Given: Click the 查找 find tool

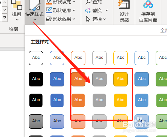Looking at the screenshot, I should pyautogui.click(x=94, y=2).
